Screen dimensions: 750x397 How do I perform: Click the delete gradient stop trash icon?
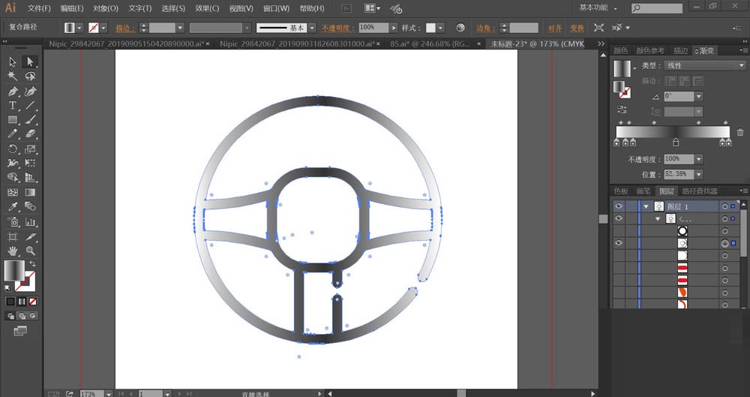[740, 132]
